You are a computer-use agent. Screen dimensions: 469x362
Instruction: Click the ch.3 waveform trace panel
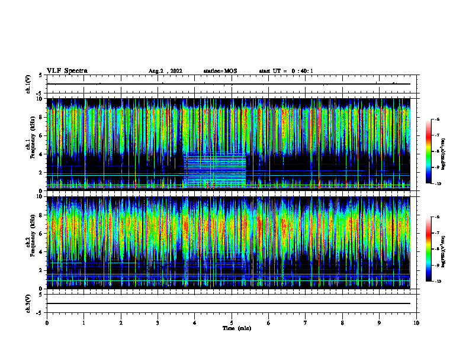point(232,303)
